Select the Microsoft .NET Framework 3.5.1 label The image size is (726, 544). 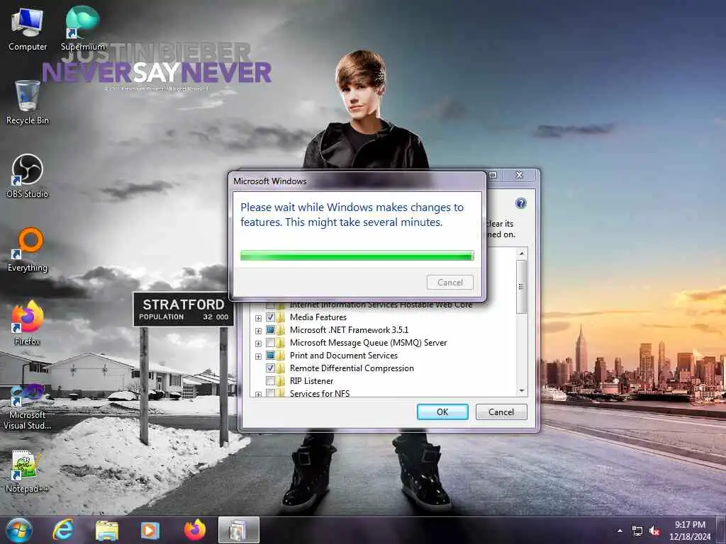coord(349,330)
